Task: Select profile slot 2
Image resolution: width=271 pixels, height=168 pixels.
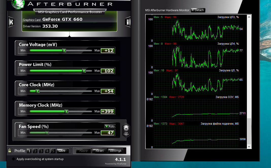Action: (x=35, y=151)
